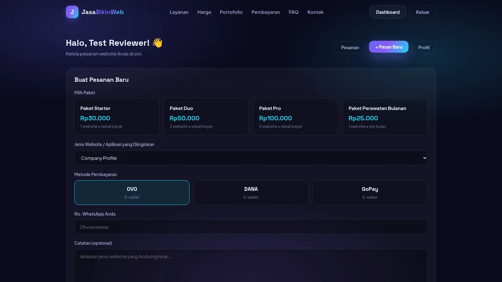Viewport: 502px width, 282px height.
Task: Click the Pilih Paket label
Action: [85, 92]
